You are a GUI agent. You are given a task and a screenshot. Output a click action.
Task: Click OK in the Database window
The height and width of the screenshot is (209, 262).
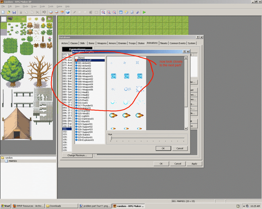coord(161,164)
